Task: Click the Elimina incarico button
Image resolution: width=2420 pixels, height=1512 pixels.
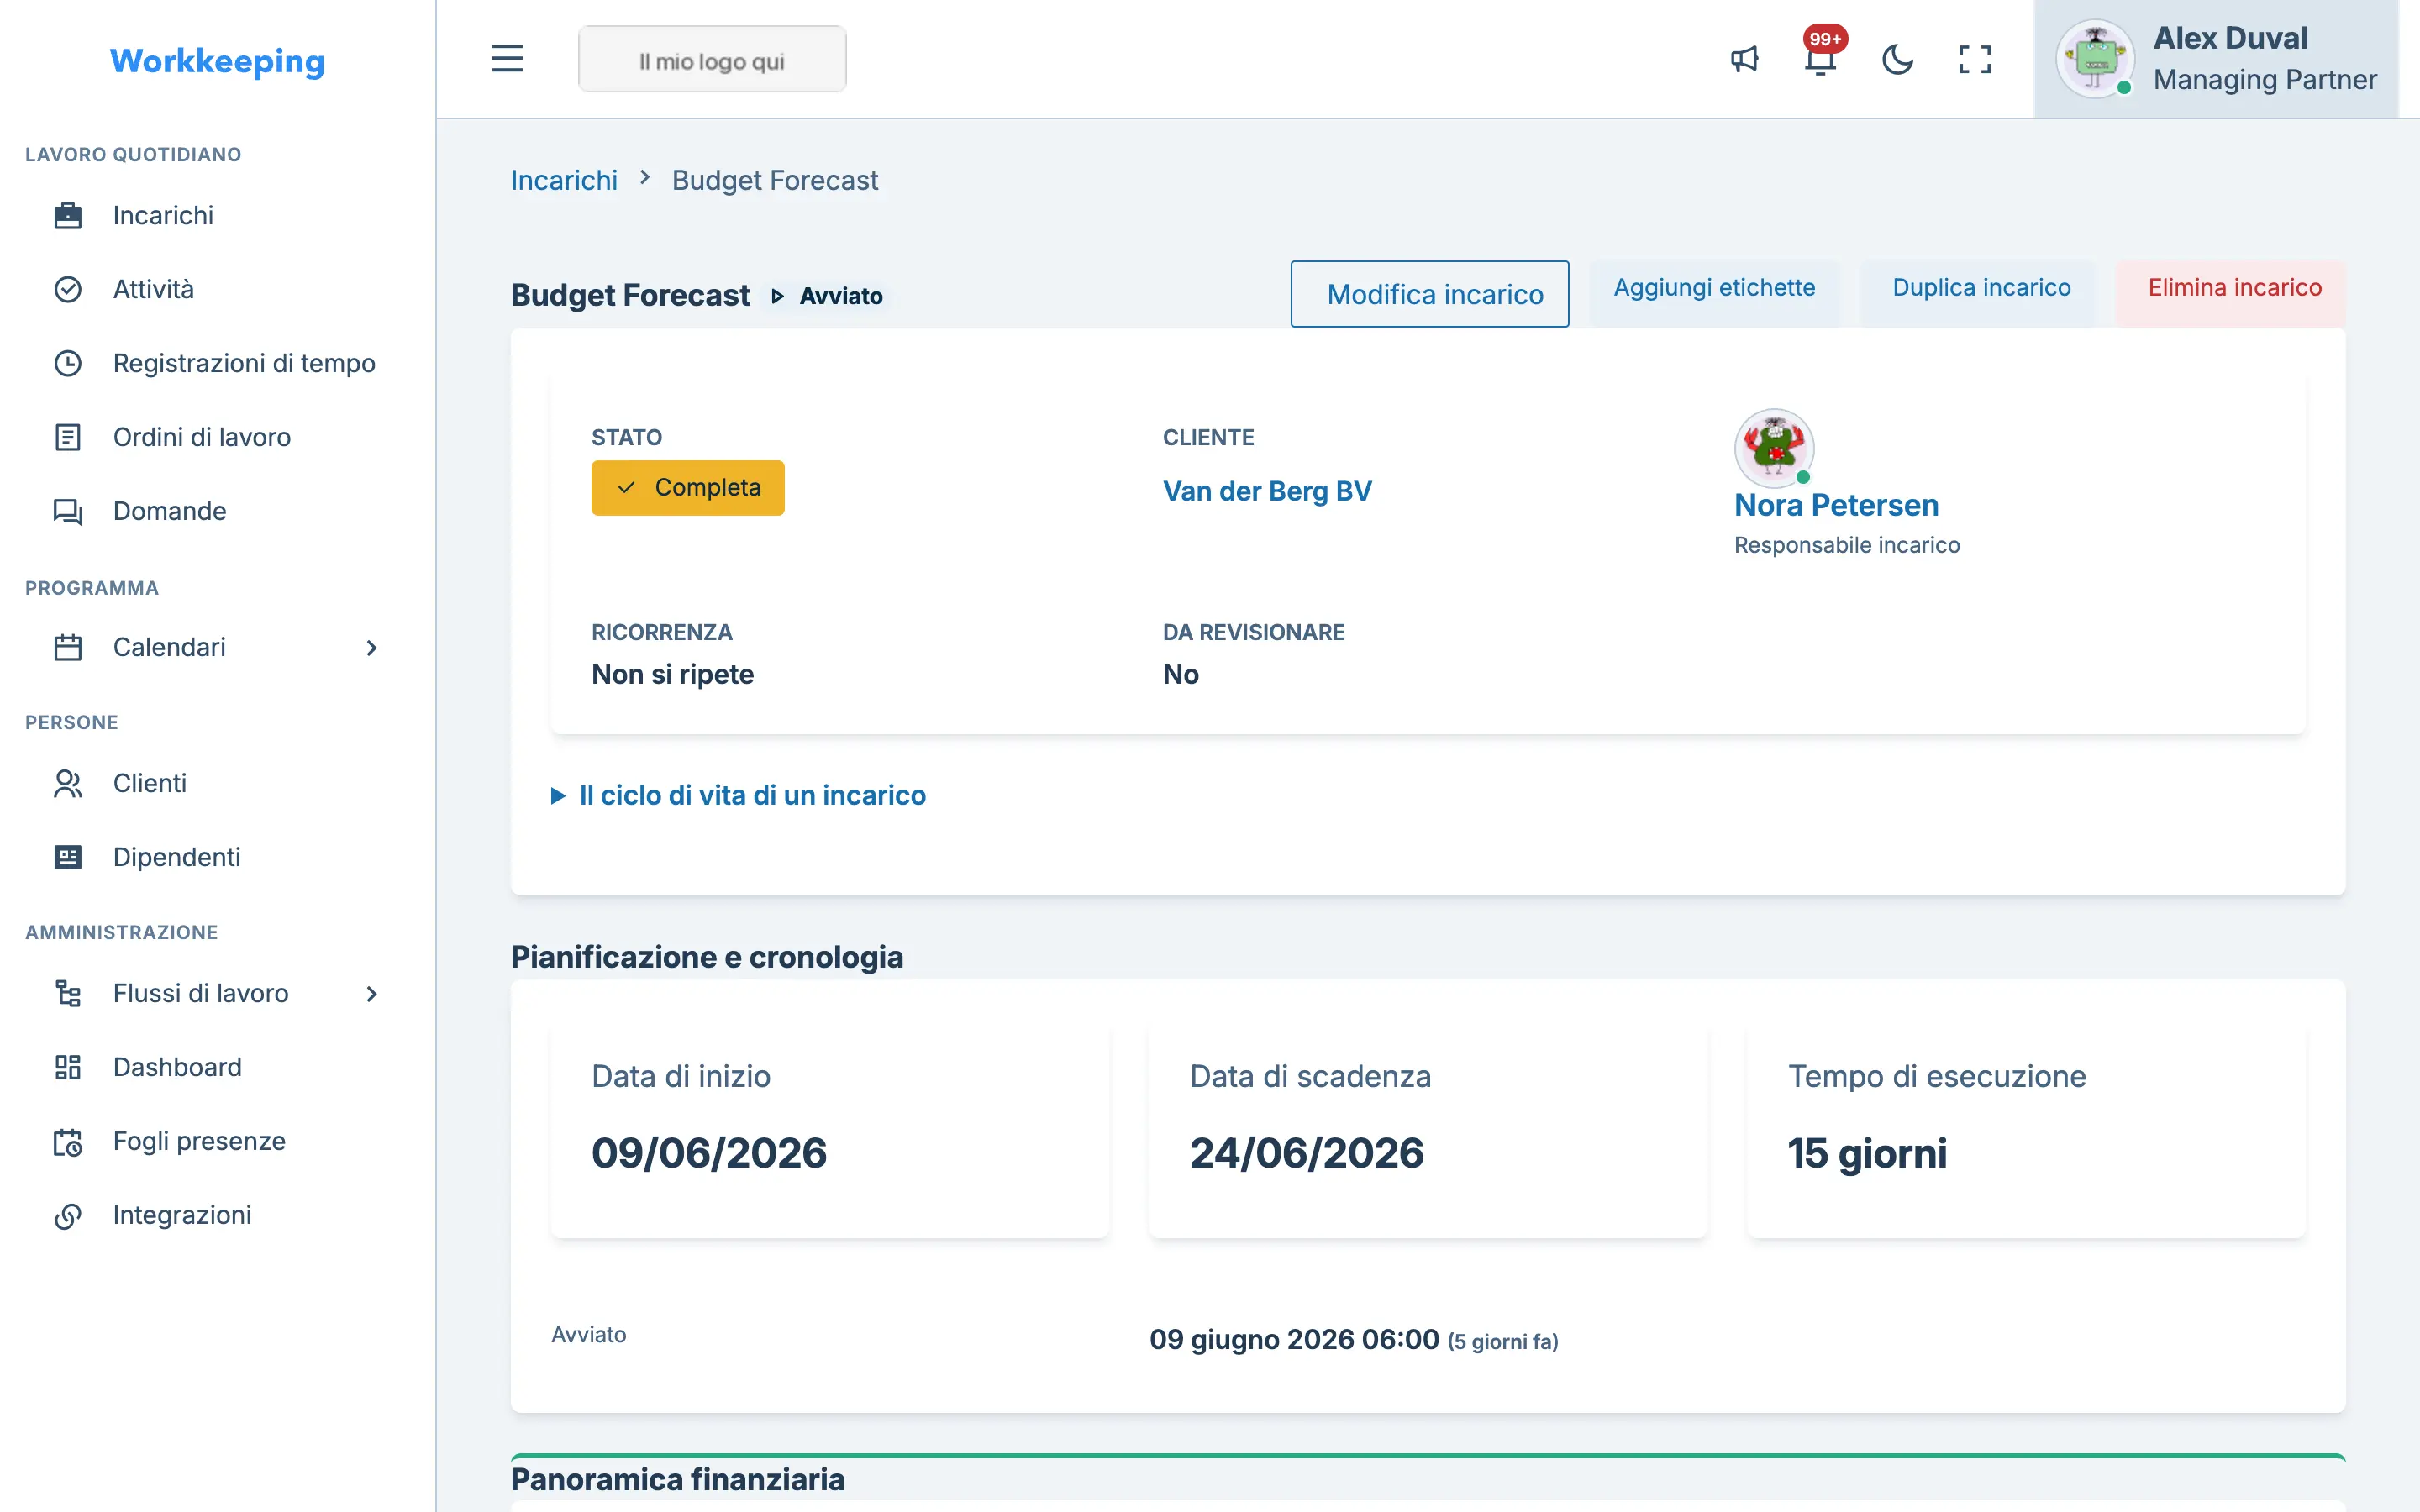Action: tap(2234, 288)
